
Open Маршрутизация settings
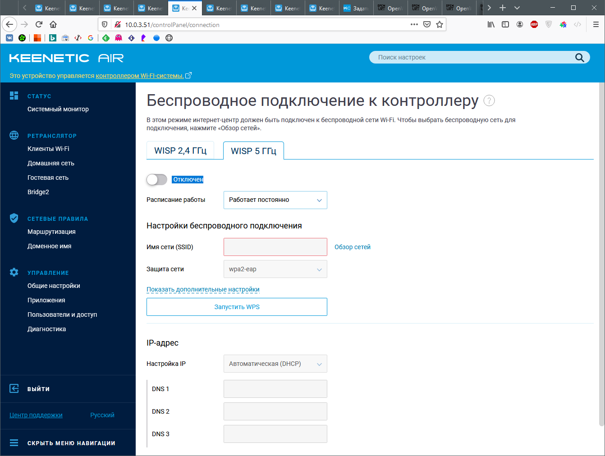coord(51,232)
